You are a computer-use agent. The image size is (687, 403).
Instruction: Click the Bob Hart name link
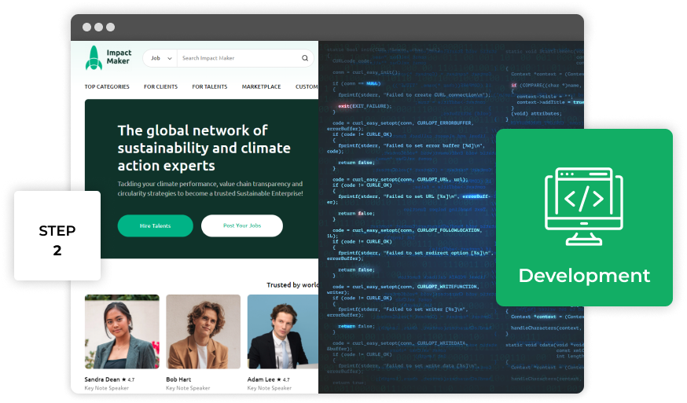tap(178, 379)
